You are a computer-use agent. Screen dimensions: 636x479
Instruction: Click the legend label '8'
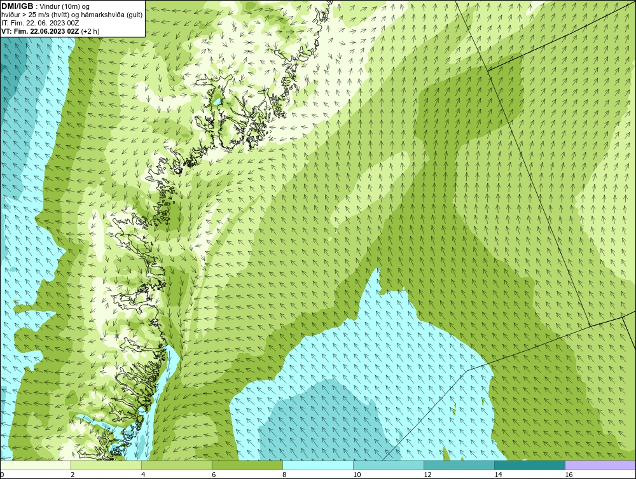284,475
